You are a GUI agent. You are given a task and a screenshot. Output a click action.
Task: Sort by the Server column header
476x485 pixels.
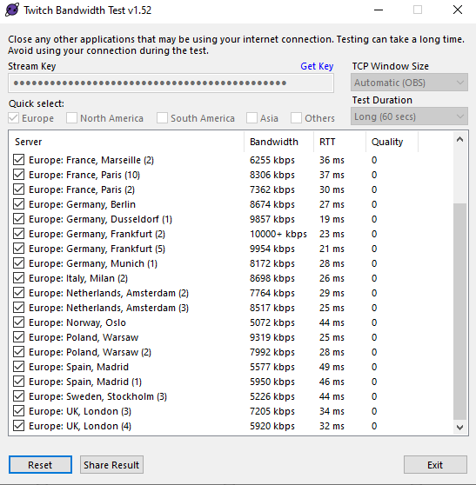click(126, 142)
